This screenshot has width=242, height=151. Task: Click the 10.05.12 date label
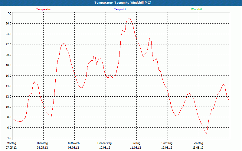point(105,148)
